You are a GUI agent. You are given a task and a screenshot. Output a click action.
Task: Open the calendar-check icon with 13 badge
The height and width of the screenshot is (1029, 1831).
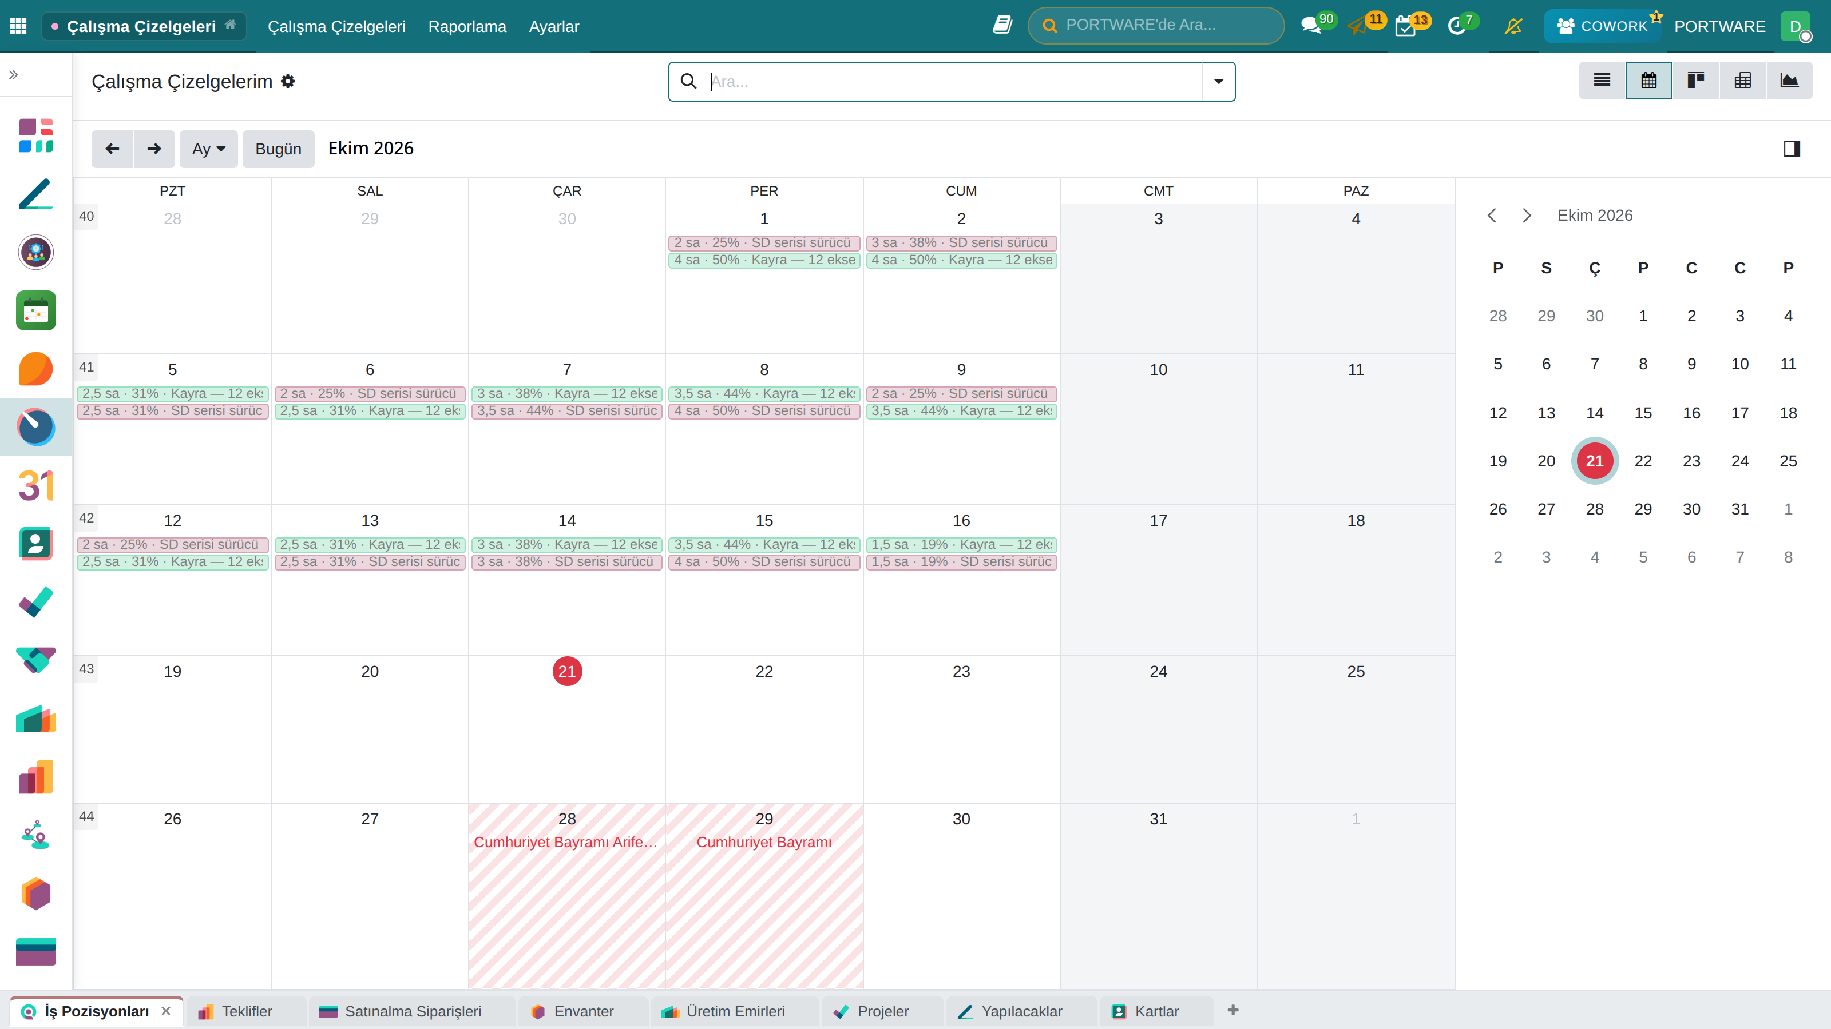click(1405, 26)
